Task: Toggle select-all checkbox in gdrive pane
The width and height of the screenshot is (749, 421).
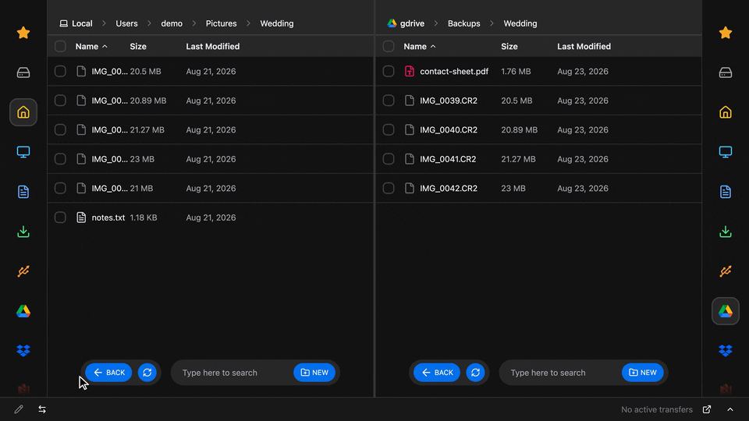Action: click(389, 46)
